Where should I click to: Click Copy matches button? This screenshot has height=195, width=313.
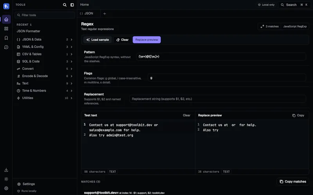point(293,182)
